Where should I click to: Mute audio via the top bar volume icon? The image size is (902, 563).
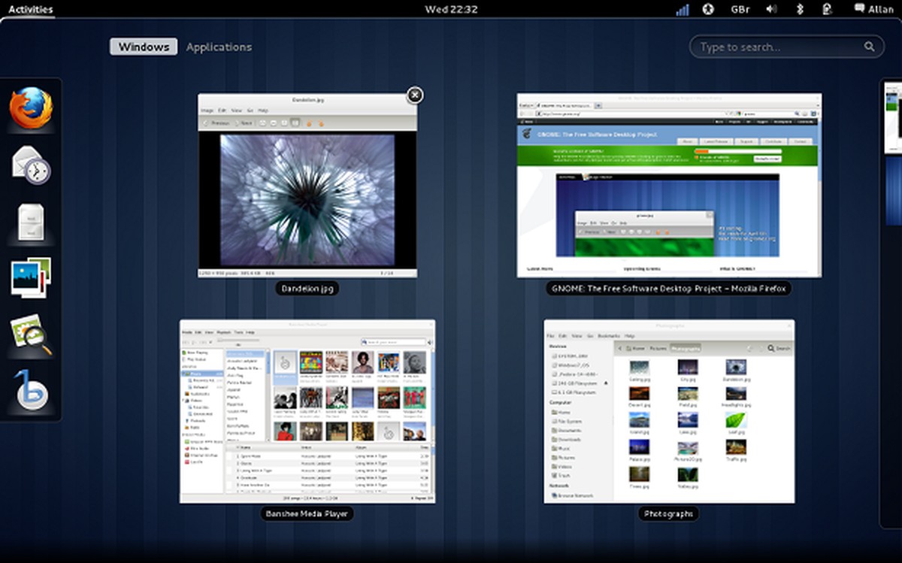[x=773, y=9]
